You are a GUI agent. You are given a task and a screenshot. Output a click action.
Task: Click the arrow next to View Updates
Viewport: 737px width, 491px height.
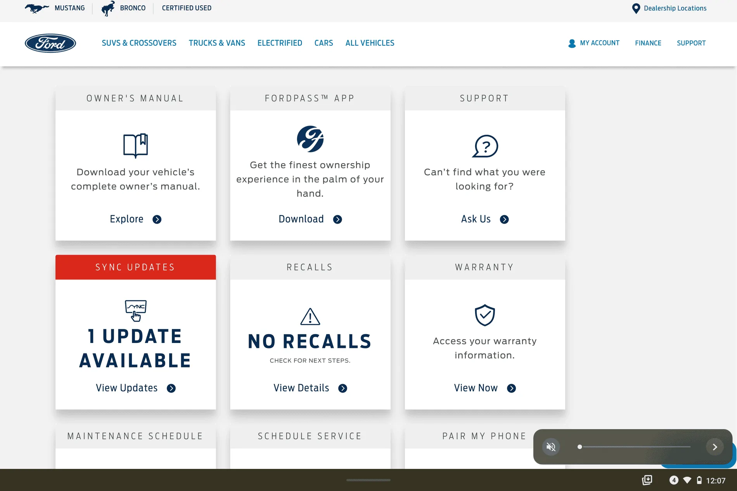[171, 388]
